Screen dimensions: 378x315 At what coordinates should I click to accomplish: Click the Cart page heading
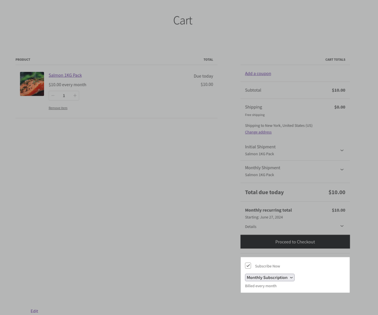pyautogui.click(x=183, y=20)
